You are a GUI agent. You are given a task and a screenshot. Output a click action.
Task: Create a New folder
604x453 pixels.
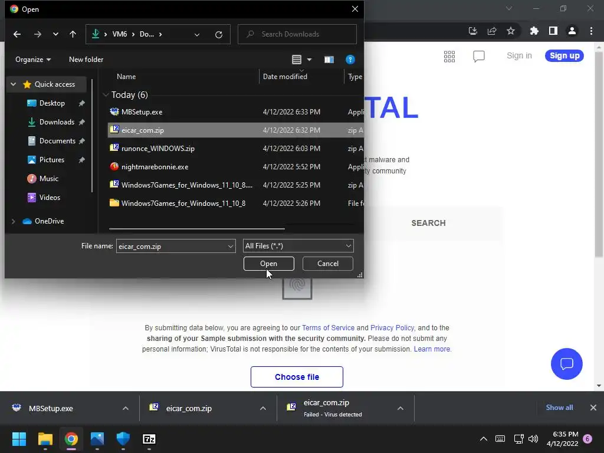tap(86, 60)
